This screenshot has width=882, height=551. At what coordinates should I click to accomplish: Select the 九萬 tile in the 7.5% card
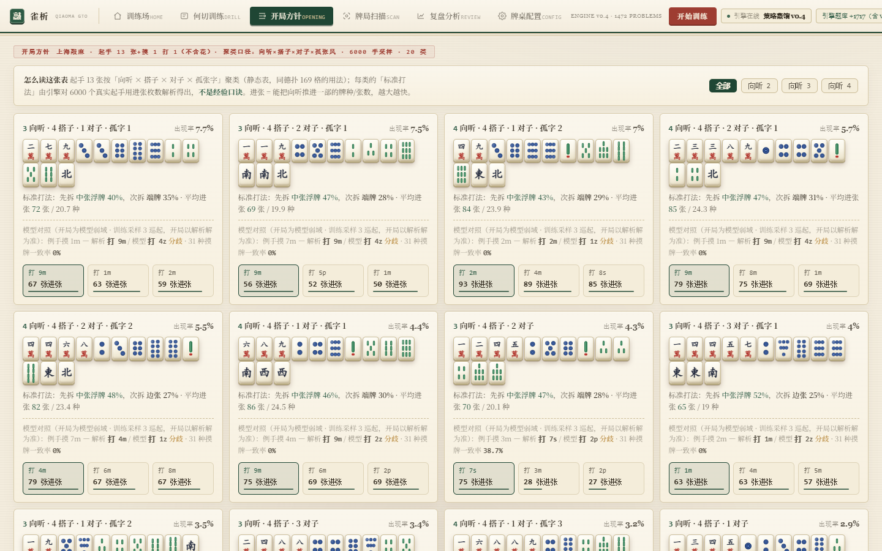tap(282, 151)
